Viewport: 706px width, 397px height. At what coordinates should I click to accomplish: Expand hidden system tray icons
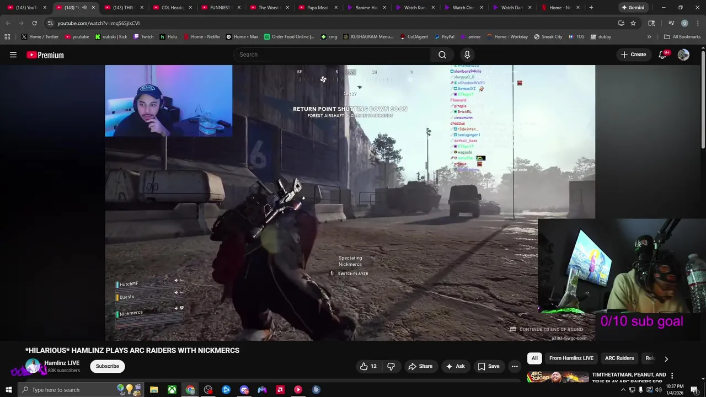point(623,390)
